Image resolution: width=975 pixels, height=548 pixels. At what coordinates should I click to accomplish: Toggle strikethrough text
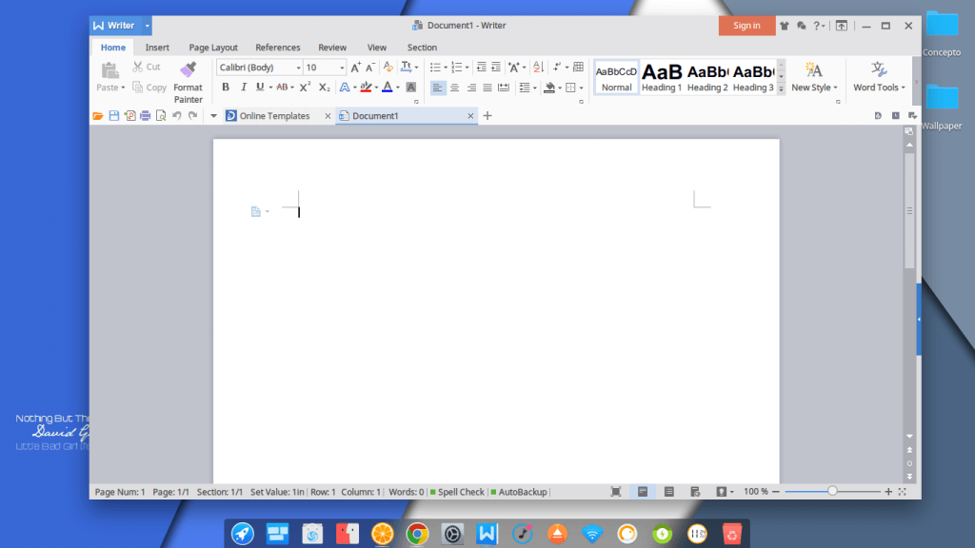click(x=282, y=88)
